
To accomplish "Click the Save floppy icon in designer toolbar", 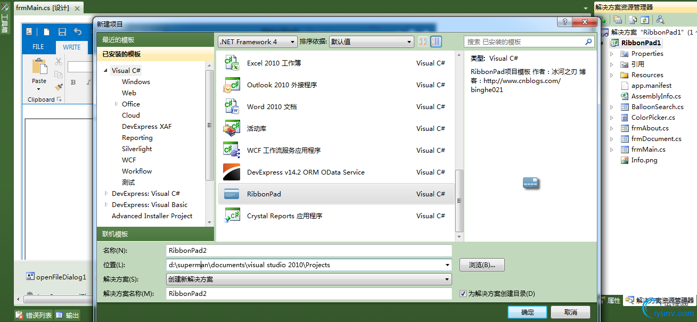I will point(62,32).
